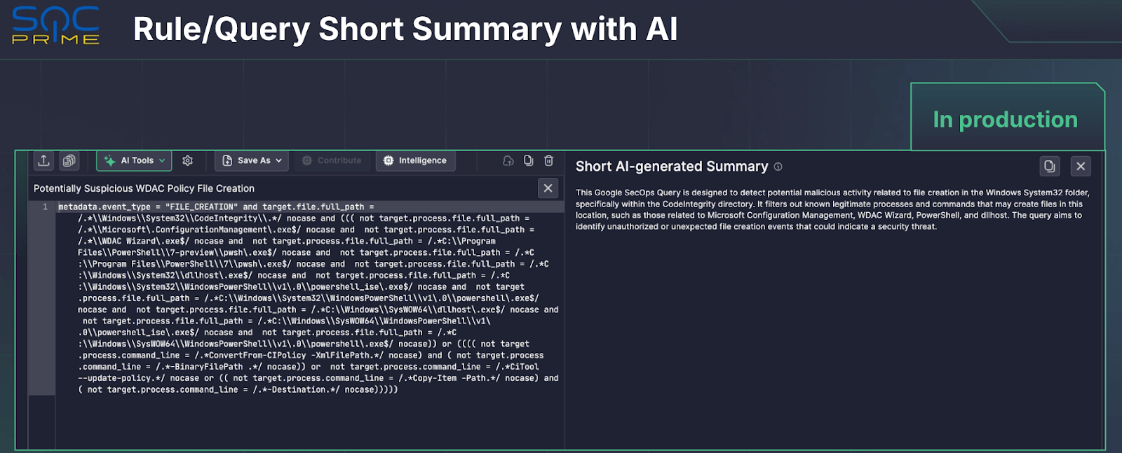The image size is (1122, 453).
Task: Click the SOC Prime logo
Action: coord(56,26)
